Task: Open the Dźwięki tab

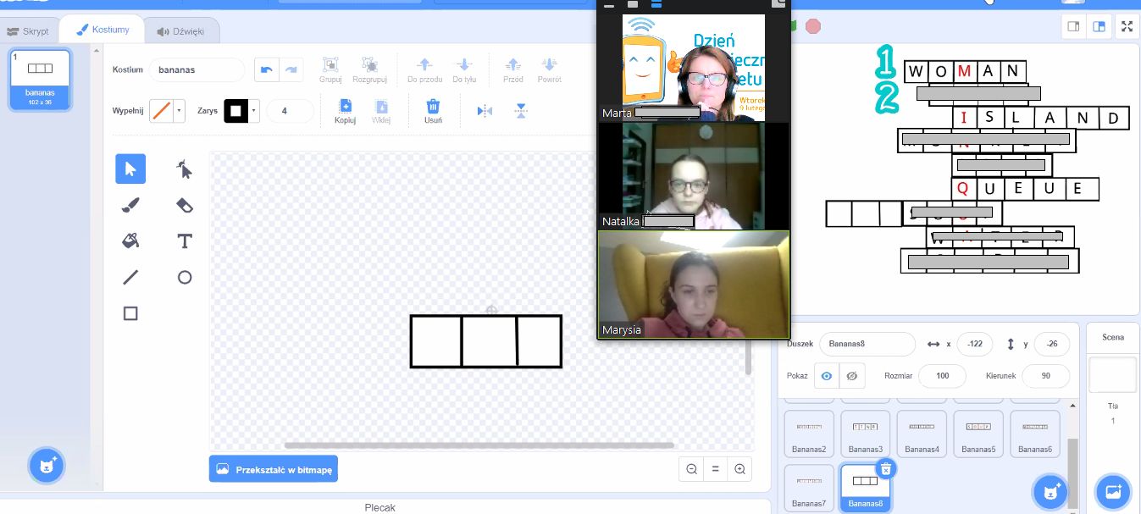Action: pos(180,30)
